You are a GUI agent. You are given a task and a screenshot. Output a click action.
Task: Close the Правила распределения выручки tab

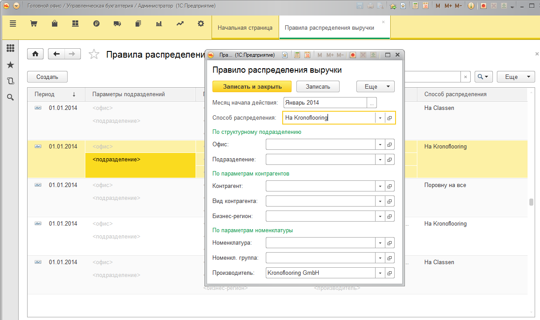384,22
